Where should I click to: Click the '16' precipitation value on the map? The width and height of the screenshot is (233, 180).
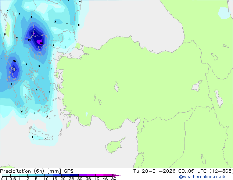coord(14,61)
